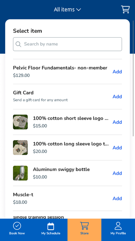The width and height of the screenshot is (135, 241).
Task: Open the shopping cart icon in header
Action: point(125,9)
